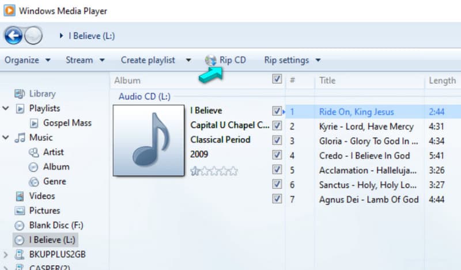Click the I Believe (L:) disc icon
Screen dimensions: 461x270
[x=20, y=240]
